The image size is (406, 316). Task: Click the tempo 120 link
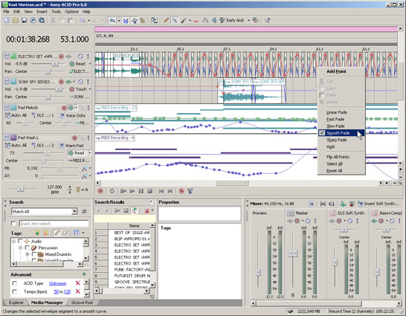coord(67,291)
